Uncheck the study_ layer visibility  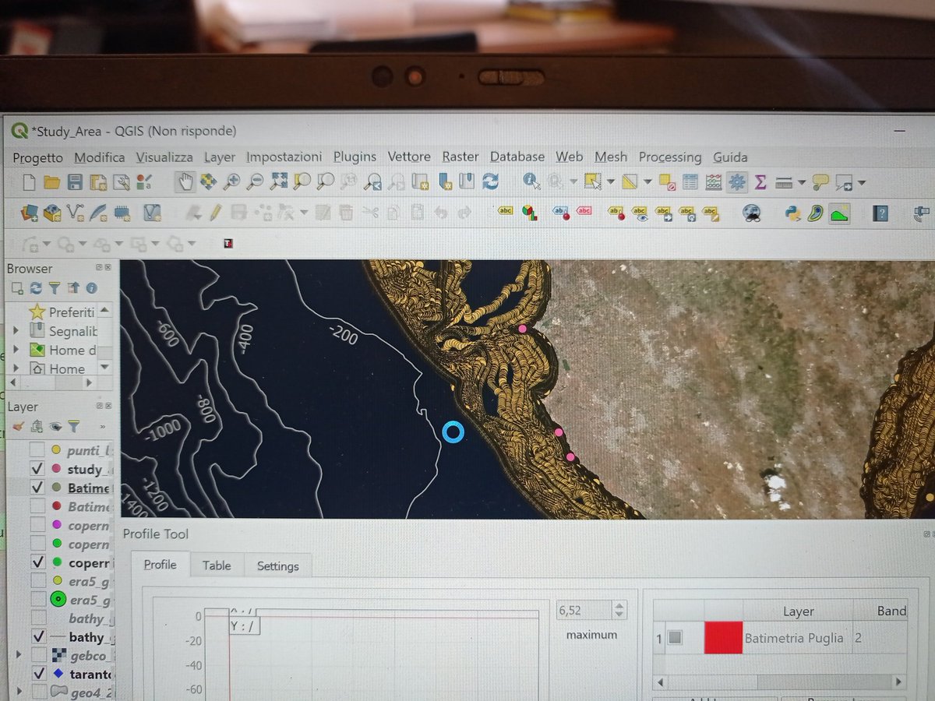pyautogui.click(x=37, y=469)
